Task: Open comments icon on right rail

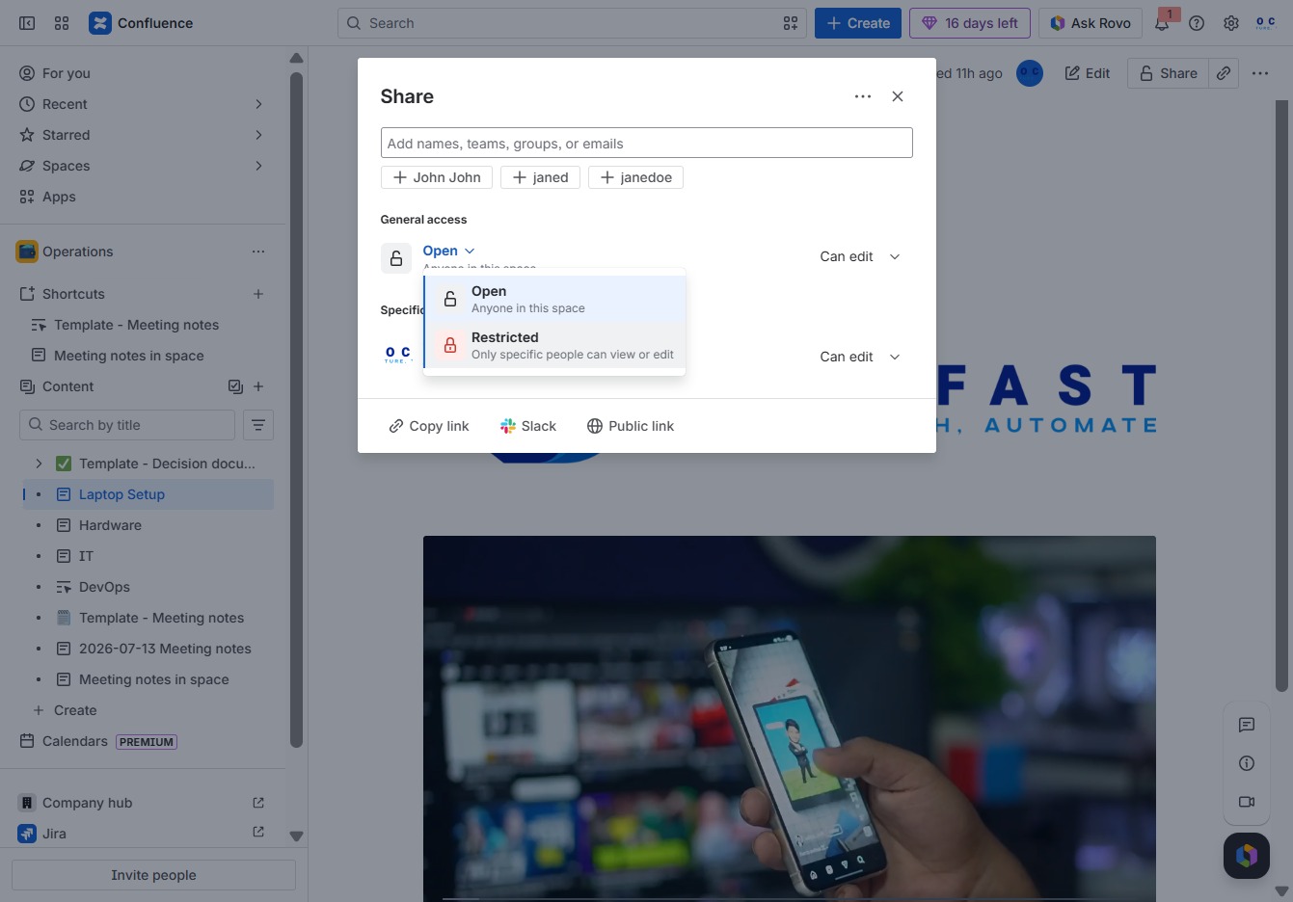Action: (x=1247, y=725)
